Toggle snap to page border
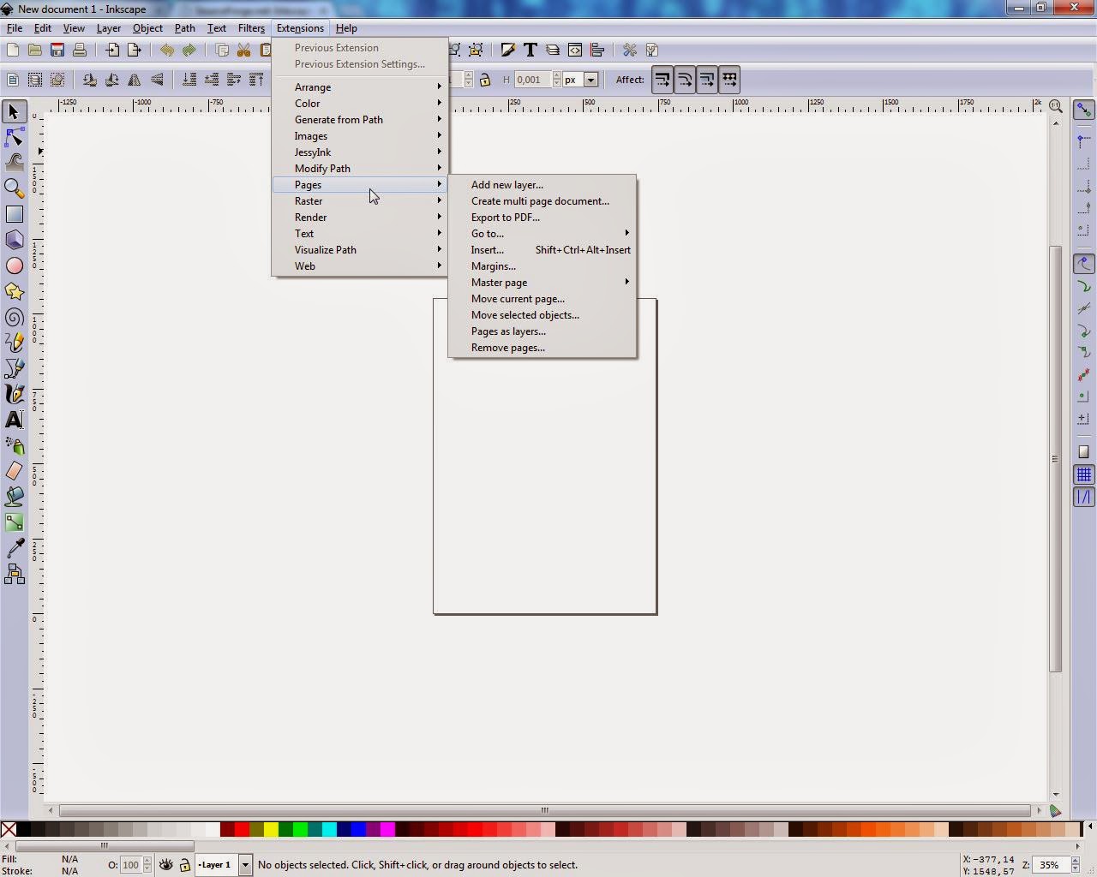 coord(1084,452)
